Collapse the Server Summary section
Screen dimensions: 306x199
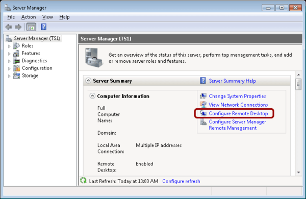(88, 81)
